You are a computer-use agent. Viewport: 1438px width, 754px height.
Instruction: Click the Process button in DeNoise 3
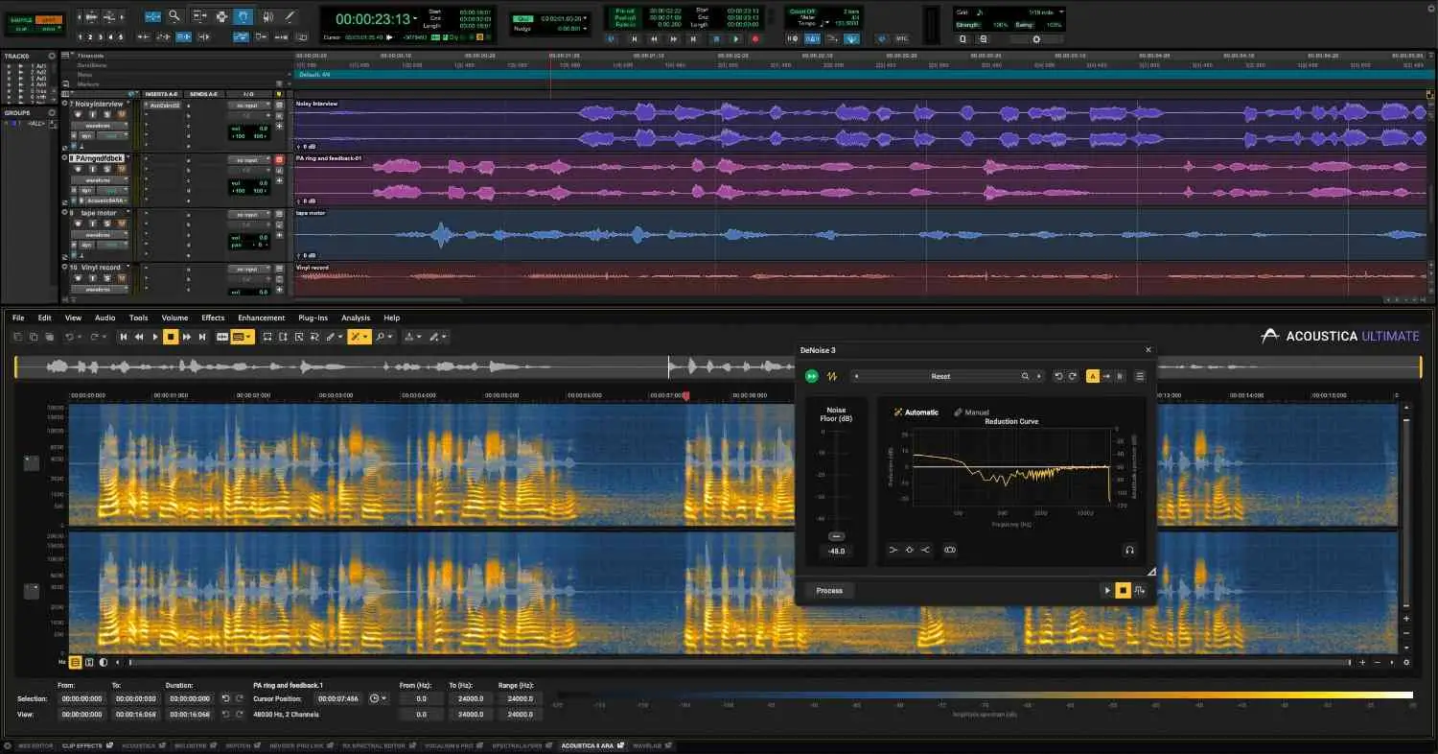coord(829,591)
